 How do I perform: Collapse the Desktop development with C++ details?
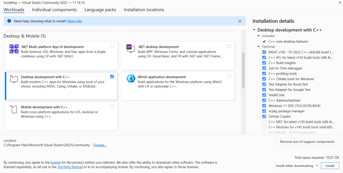click(x=254, y=30)
